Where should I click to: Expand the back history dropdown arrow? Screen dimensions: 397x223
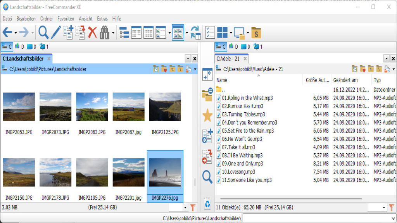[16, 33]
